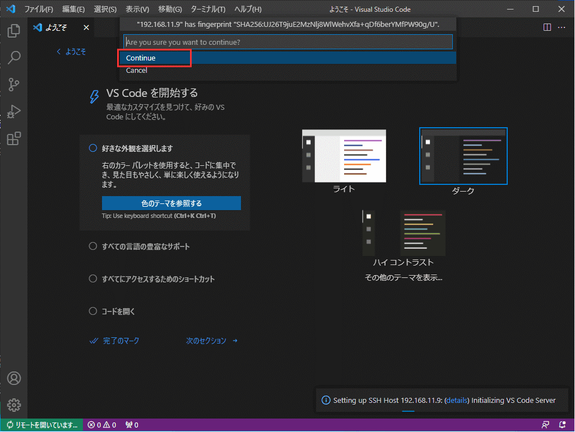Click the fingerprint SHA256 message text
575x432 pixels.
[288, 24]
